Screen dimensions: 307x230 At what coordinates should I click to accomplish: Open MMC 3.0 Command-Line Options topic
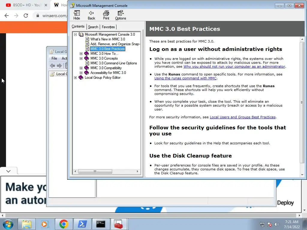tap(114, 63)
